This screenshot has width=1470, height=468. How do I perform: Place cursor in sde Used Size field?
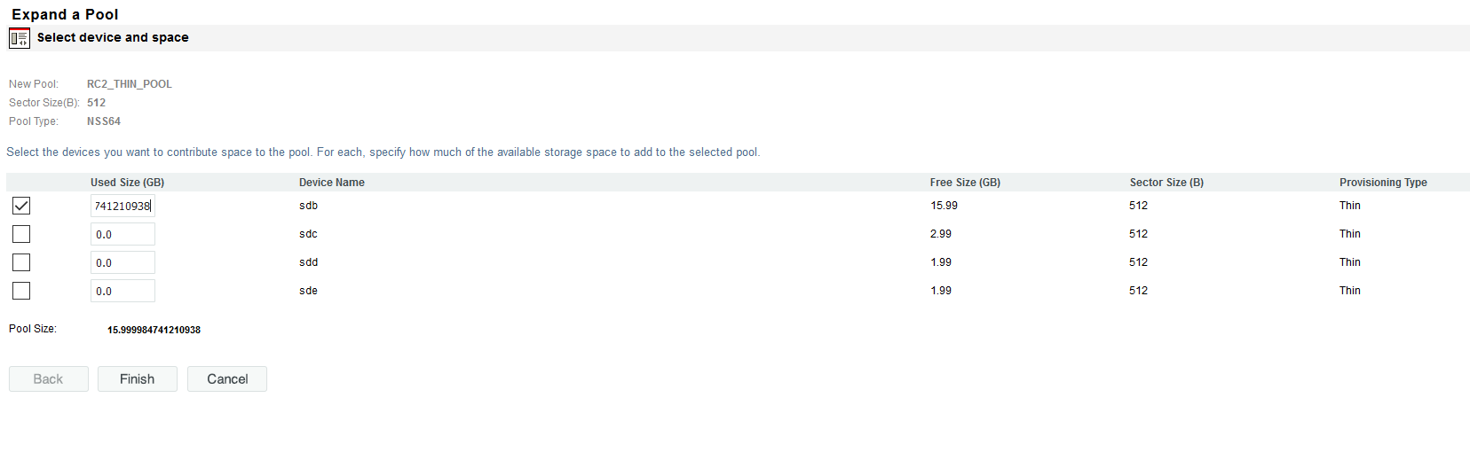pyautogui.click(x=122, y=292)
